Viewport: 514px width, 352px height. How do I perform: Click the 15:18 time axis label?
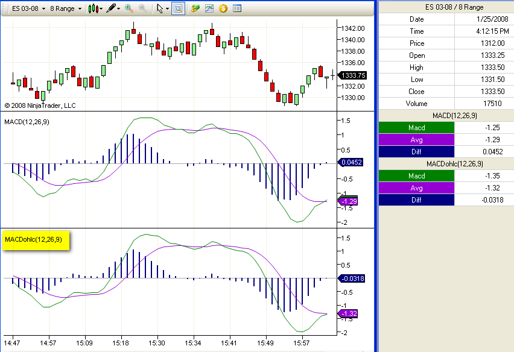click(120, 343)
